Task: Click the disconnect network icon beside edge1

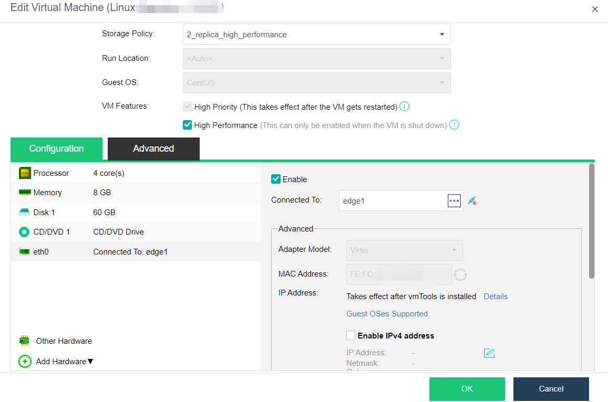Action: point(472,200)
